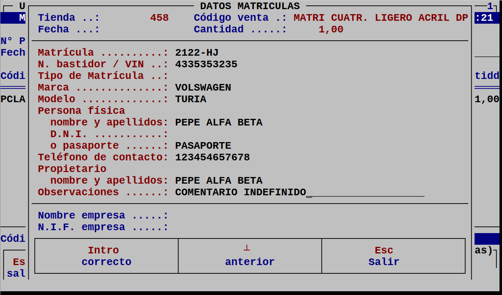The image size is (502, 295).
Task: Click the anterior button
Action: pyautogui.click(x=250, y=256)
